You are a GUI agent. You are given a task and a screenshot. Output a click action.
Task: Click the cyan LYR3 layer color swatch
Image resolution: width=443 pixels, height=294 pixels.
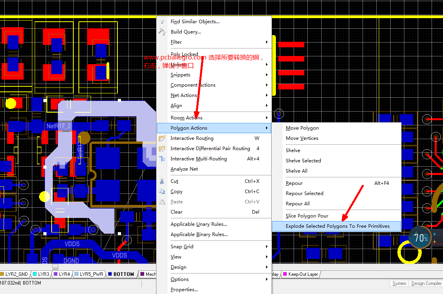point(34,274)
